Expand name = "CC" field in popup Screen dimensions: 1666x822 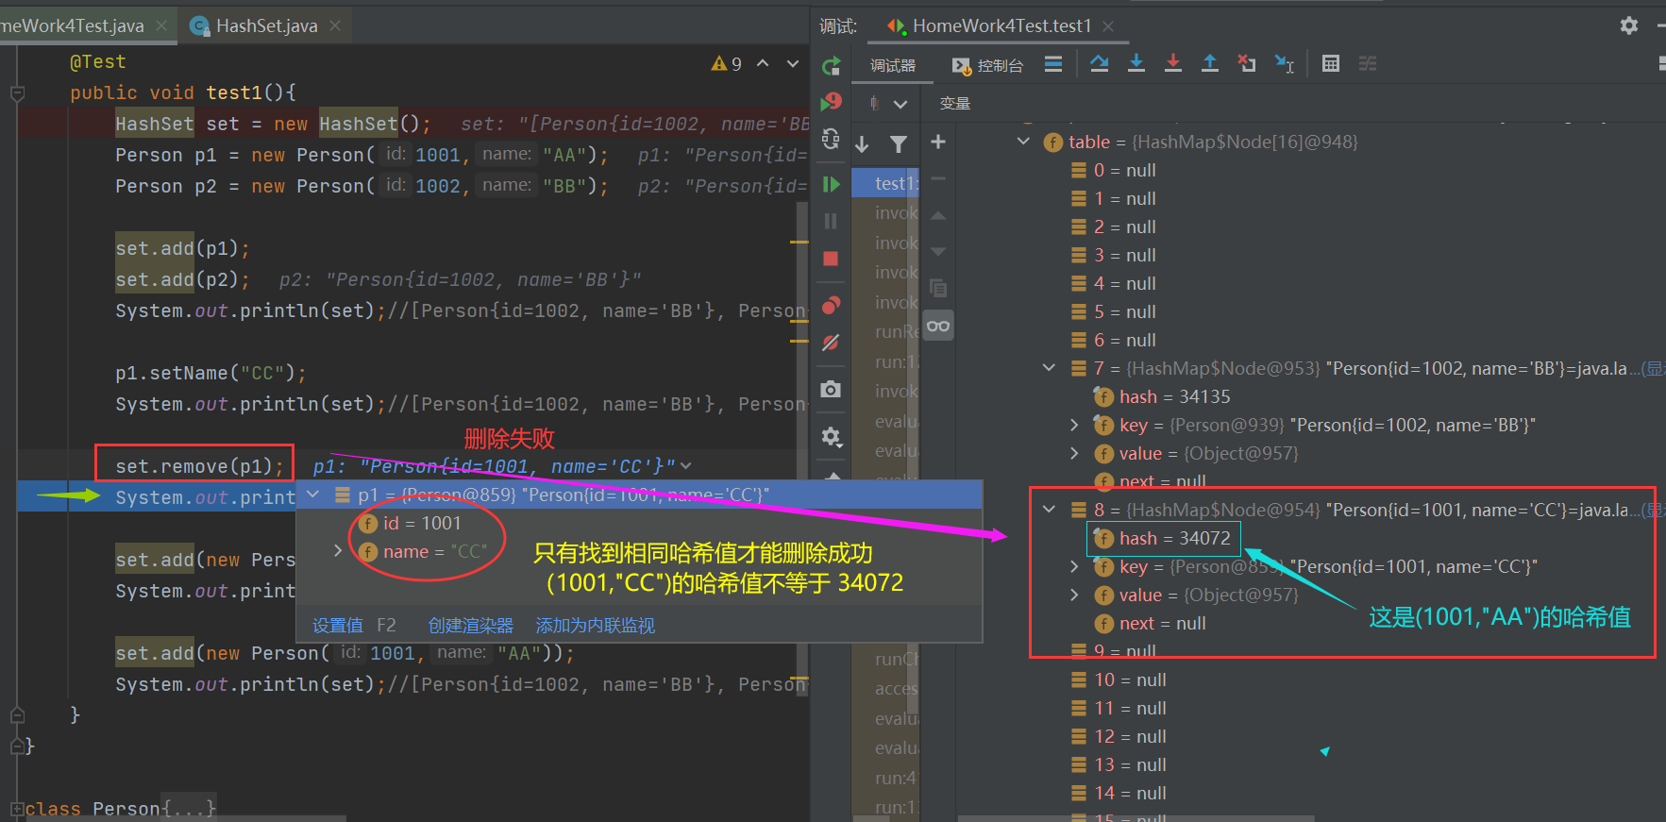(x=338, y=550)
